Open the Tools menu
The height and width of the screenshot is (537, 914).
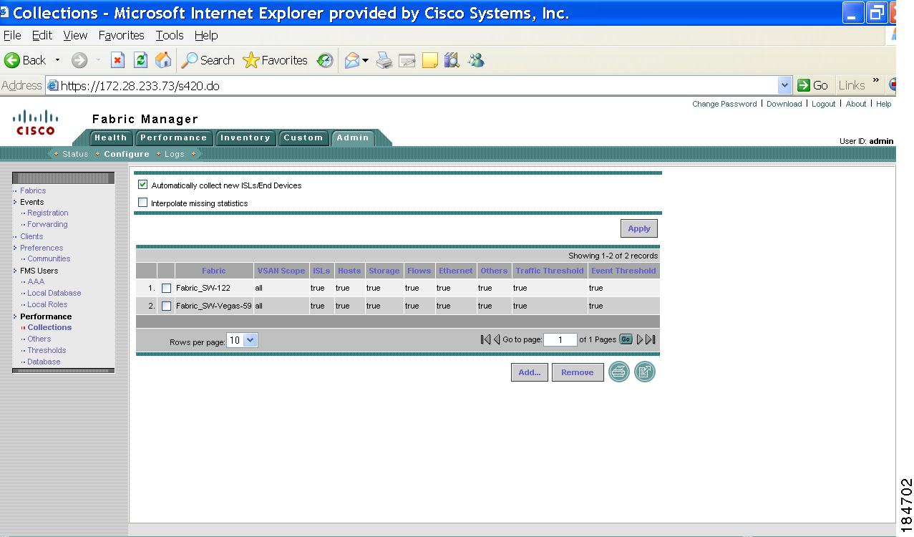(x=170, y=35)
